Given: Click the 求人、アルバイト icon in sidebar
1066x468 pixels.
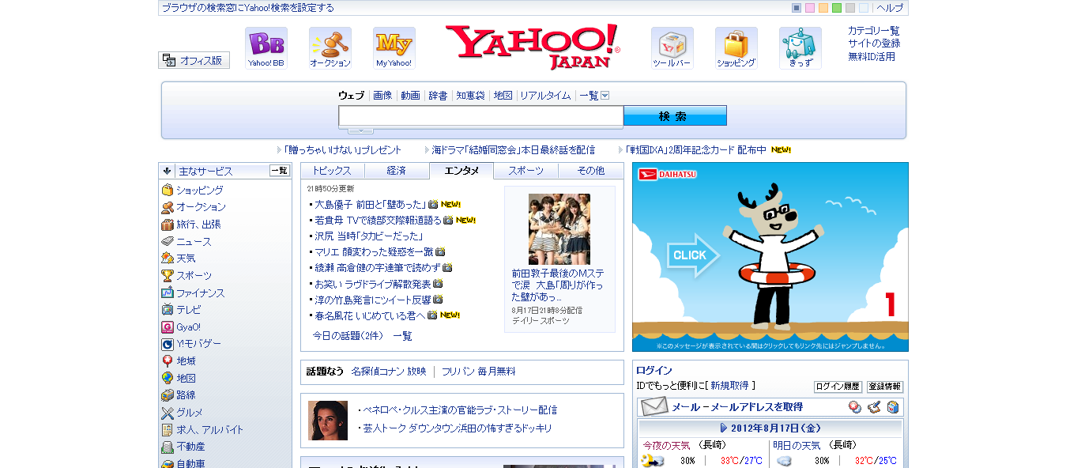Looking at the screenshot, I should 168,430.
